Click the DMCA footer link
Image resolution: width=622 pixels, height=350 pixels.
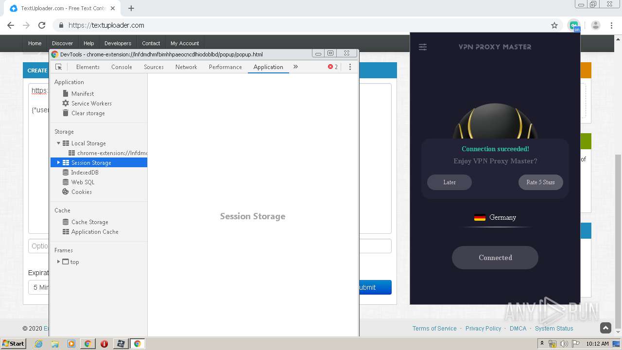(x=518, y=329)
